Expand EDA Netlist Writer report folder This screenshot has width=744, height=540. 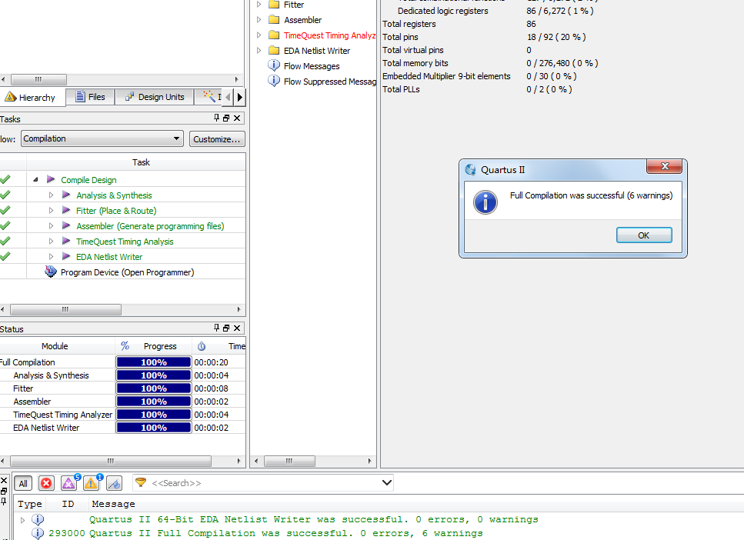tap(259, 50)
